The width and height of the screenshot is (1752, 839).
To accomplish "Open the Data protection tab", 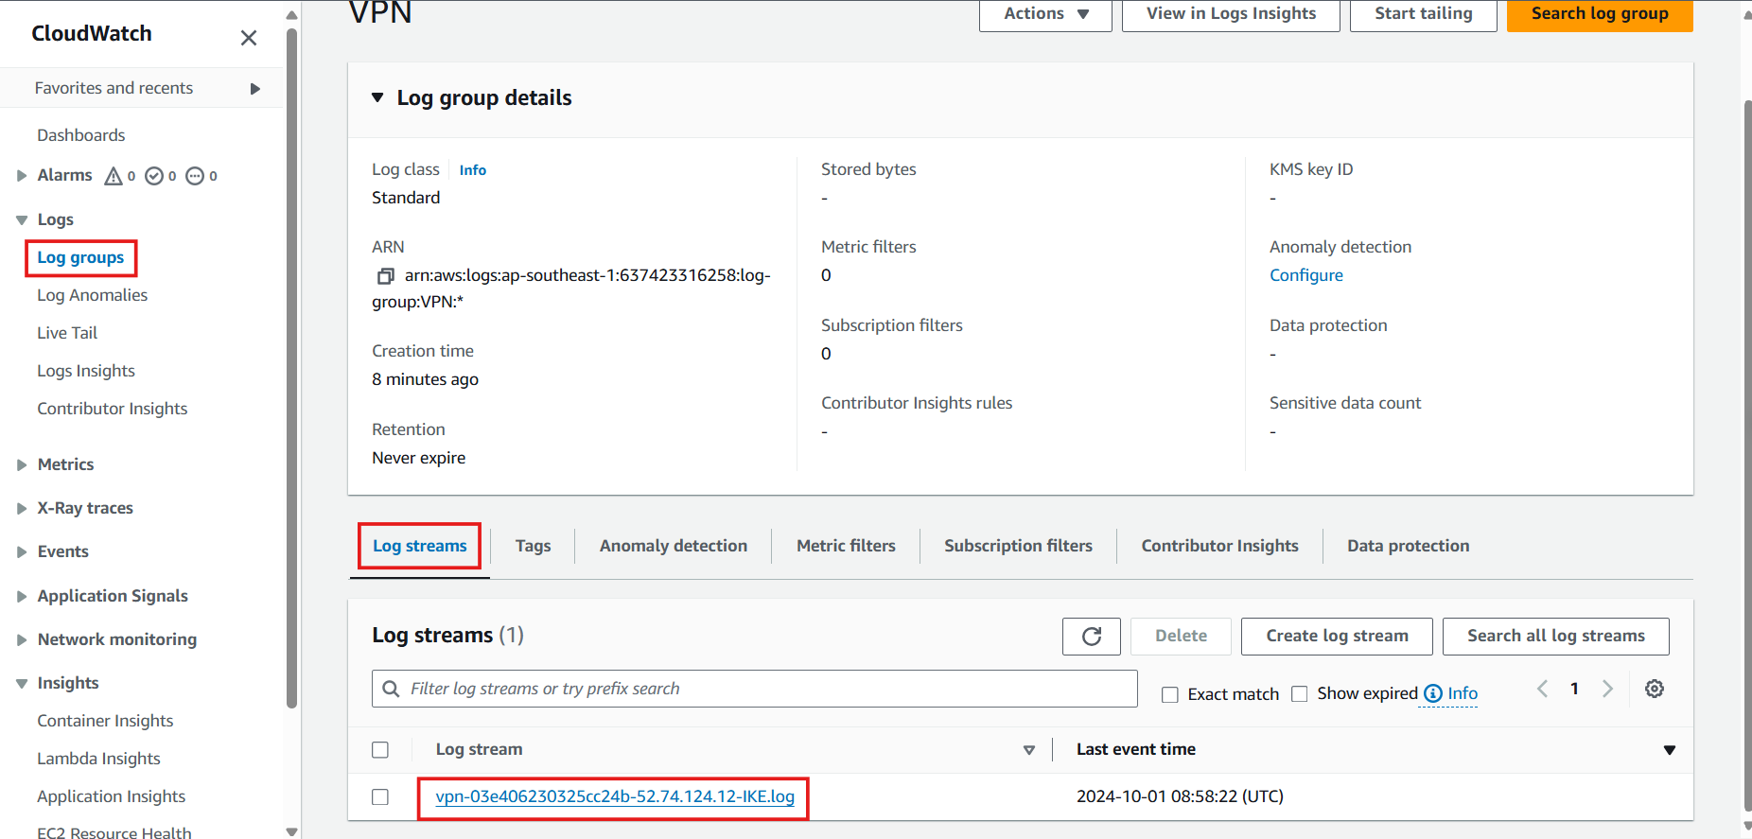I will [1408, 546].
